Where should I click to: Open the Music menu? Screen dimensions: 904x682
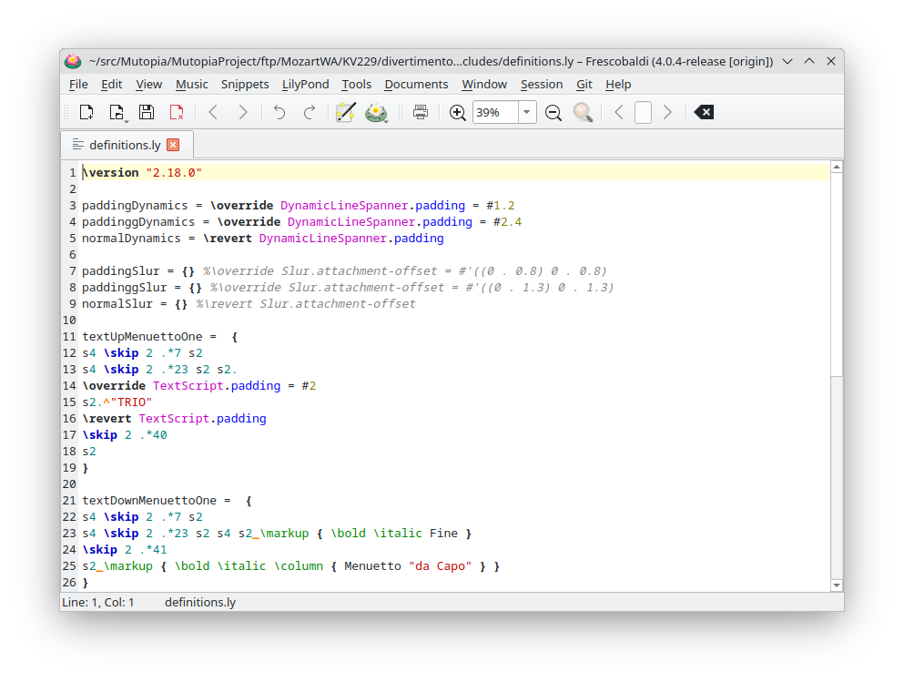[191, 84]
